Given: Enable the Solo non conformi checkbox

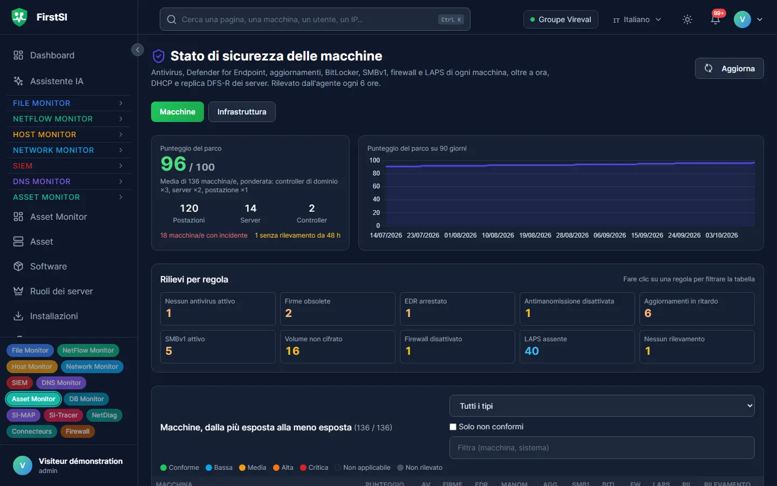Looking at the screenshot, I should [453, 427].
